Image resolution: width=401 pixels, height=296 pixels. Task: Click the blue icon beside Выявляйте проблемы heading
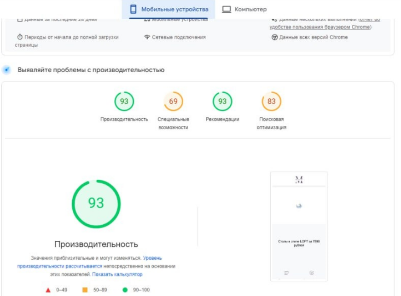(x=6, y=70)
